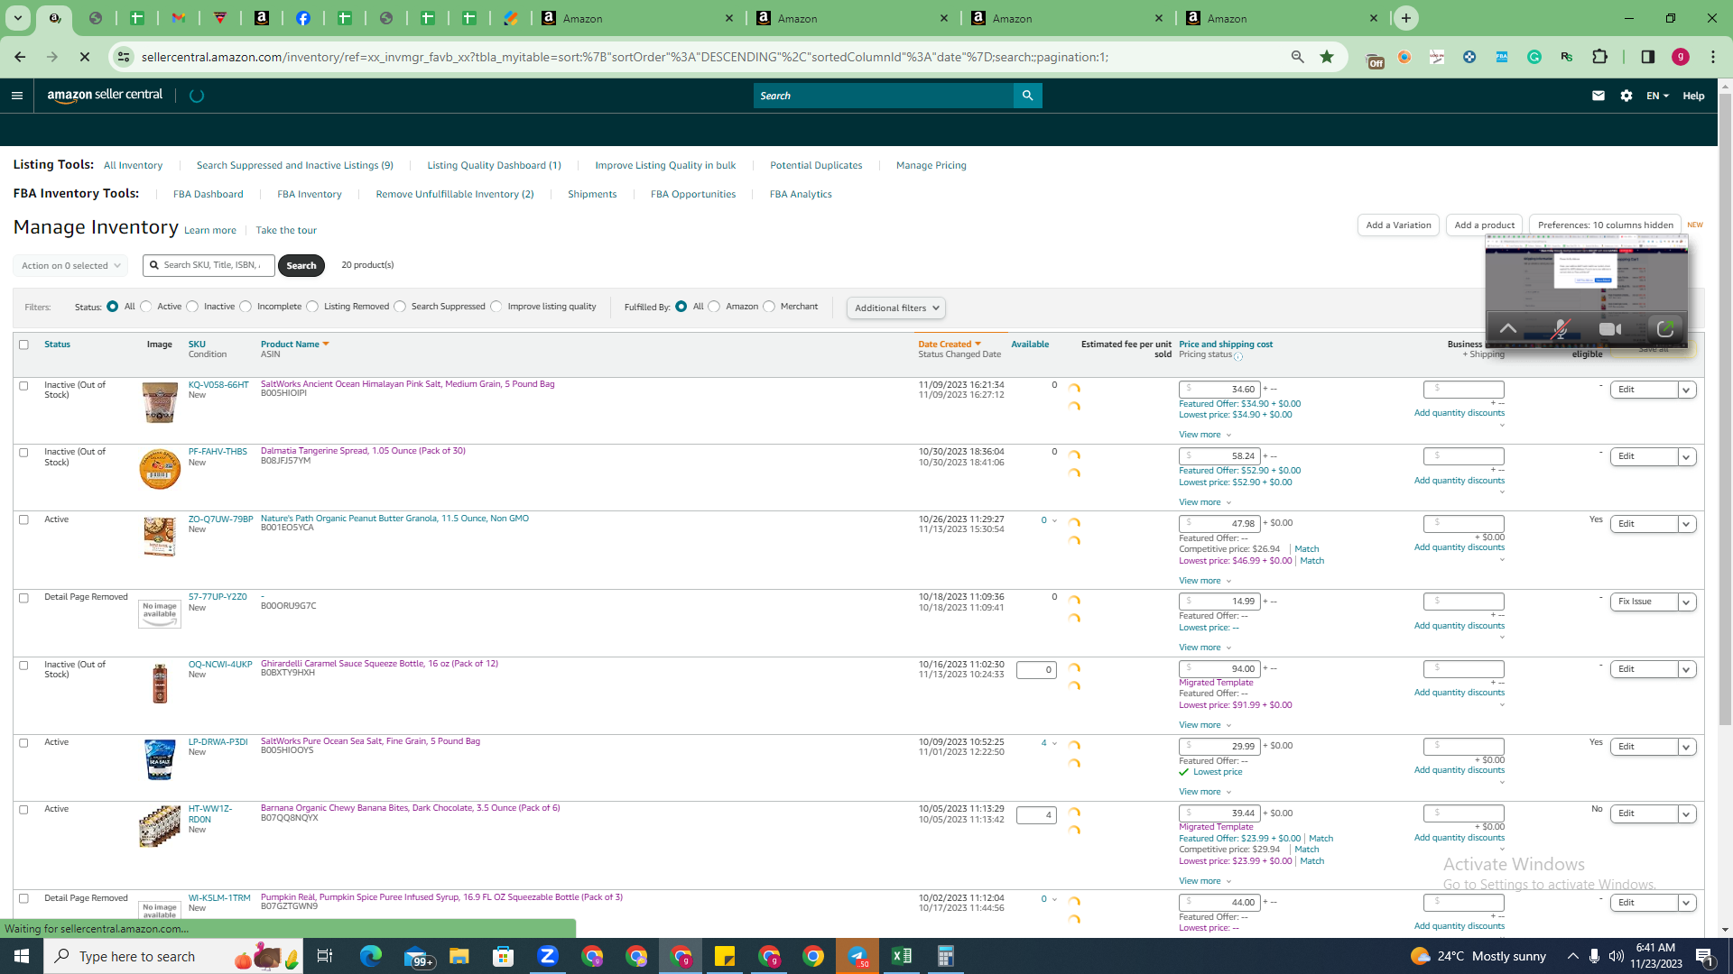Click the Ghirardelli Caramel Sauce product thumbnail
This screenshot has width=1733, height=974.
160,683
